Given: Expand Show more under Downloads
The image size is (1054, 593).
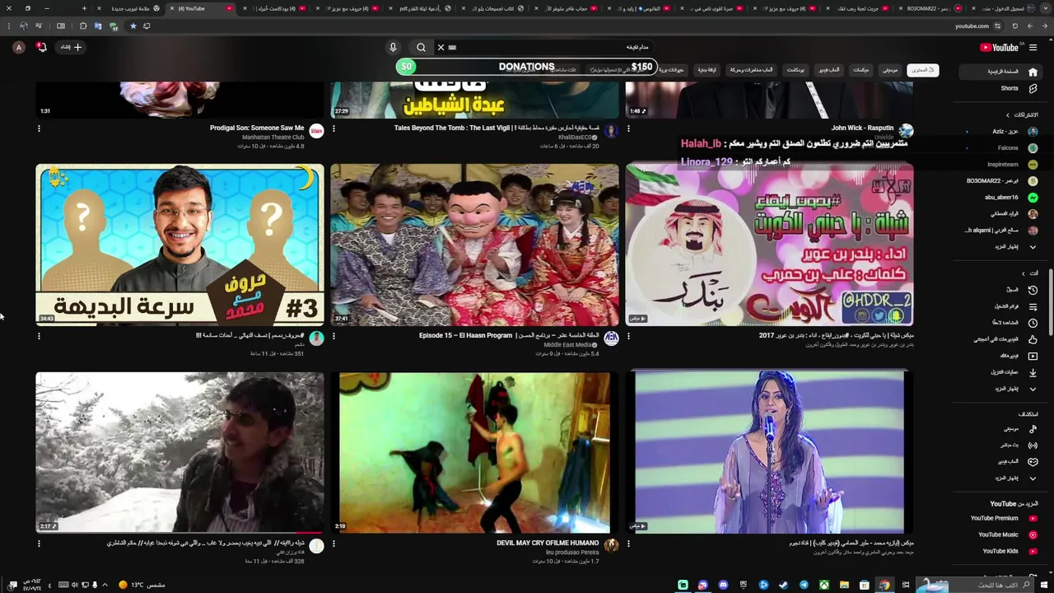Looking at the screenshot, I should pyautogui.click(x=1033, y=388).
